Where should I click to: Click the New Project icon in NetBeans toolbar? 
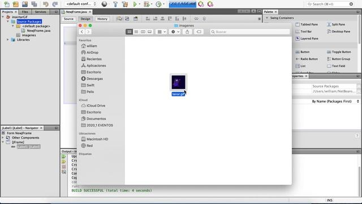click(x=16, y=4)
